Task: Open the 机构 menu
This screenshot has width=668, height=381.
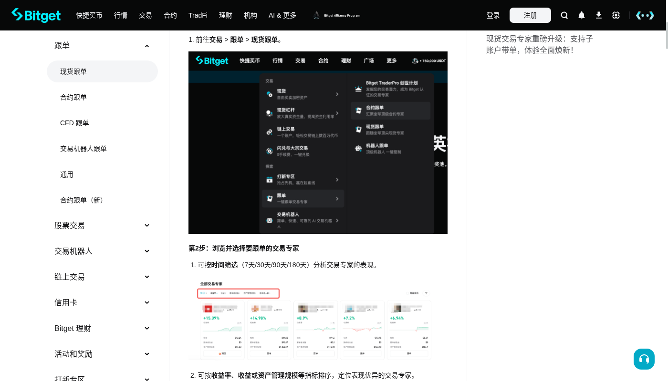Action: [x=250, y=15]
